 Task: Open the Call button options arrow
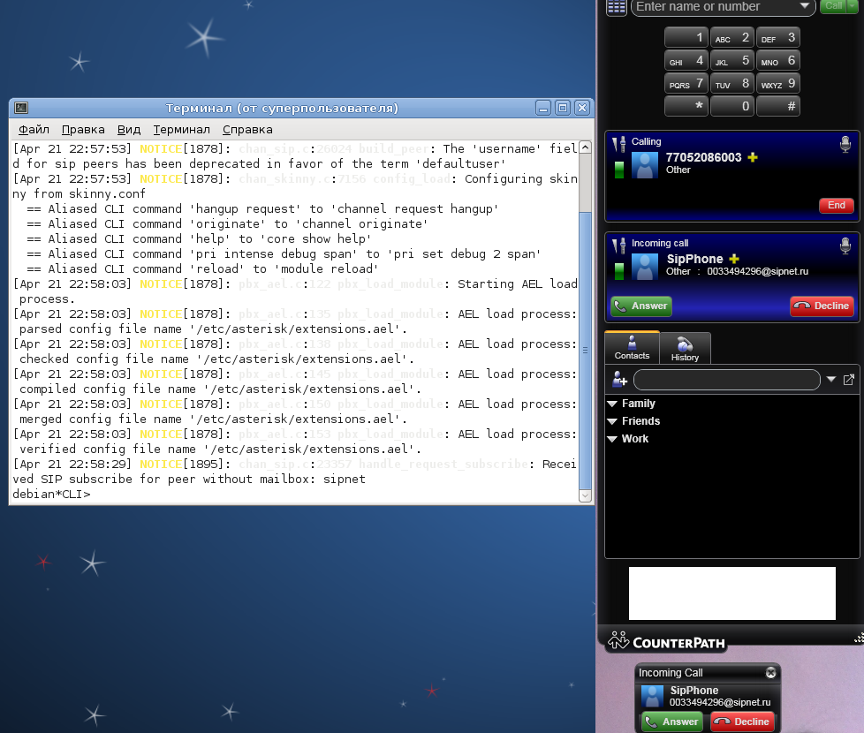tap(852, 6)
